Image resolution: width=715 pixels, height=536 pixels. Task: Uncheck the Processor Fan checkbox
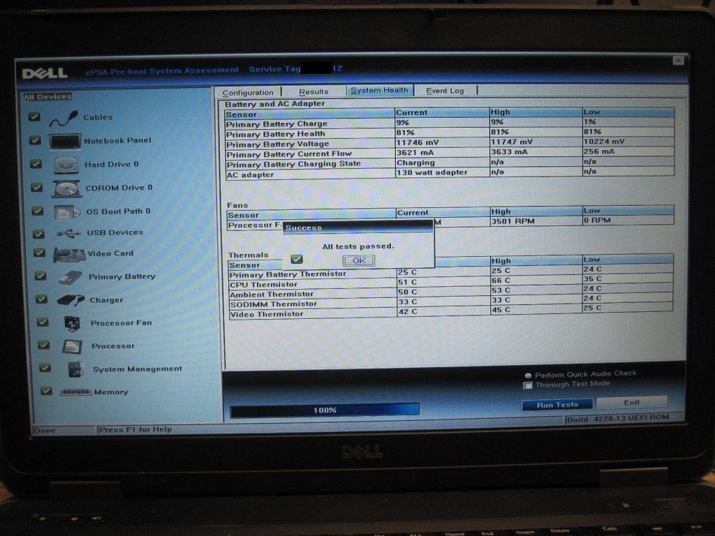click(x=43, y=322)
